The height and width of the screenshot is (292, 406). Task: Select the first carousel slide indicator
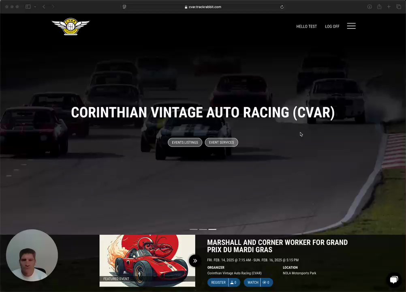pos(194,229)
